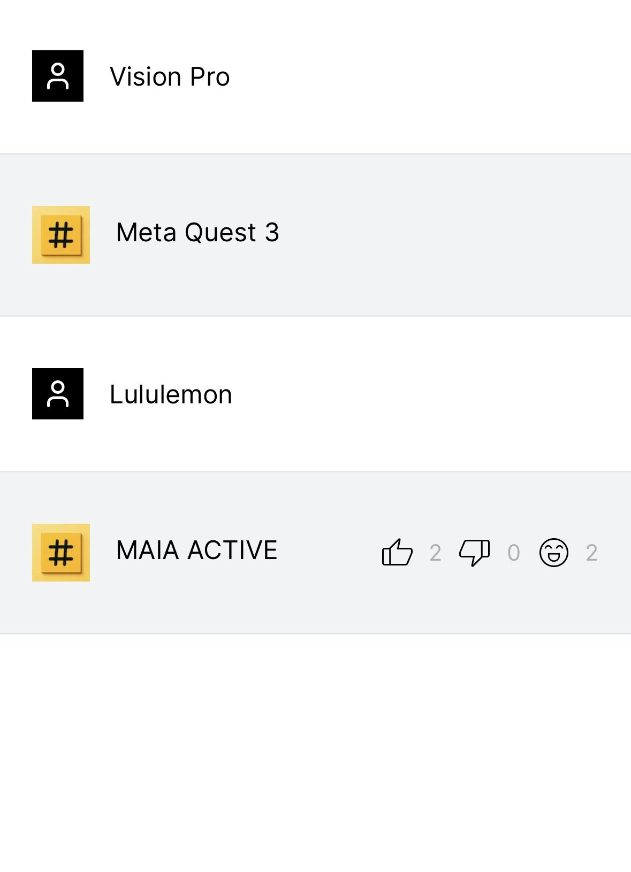
Task: React to MAIA ACTIVE with laughing emoji
Action: pyautogui.click(x=553, y=552)
